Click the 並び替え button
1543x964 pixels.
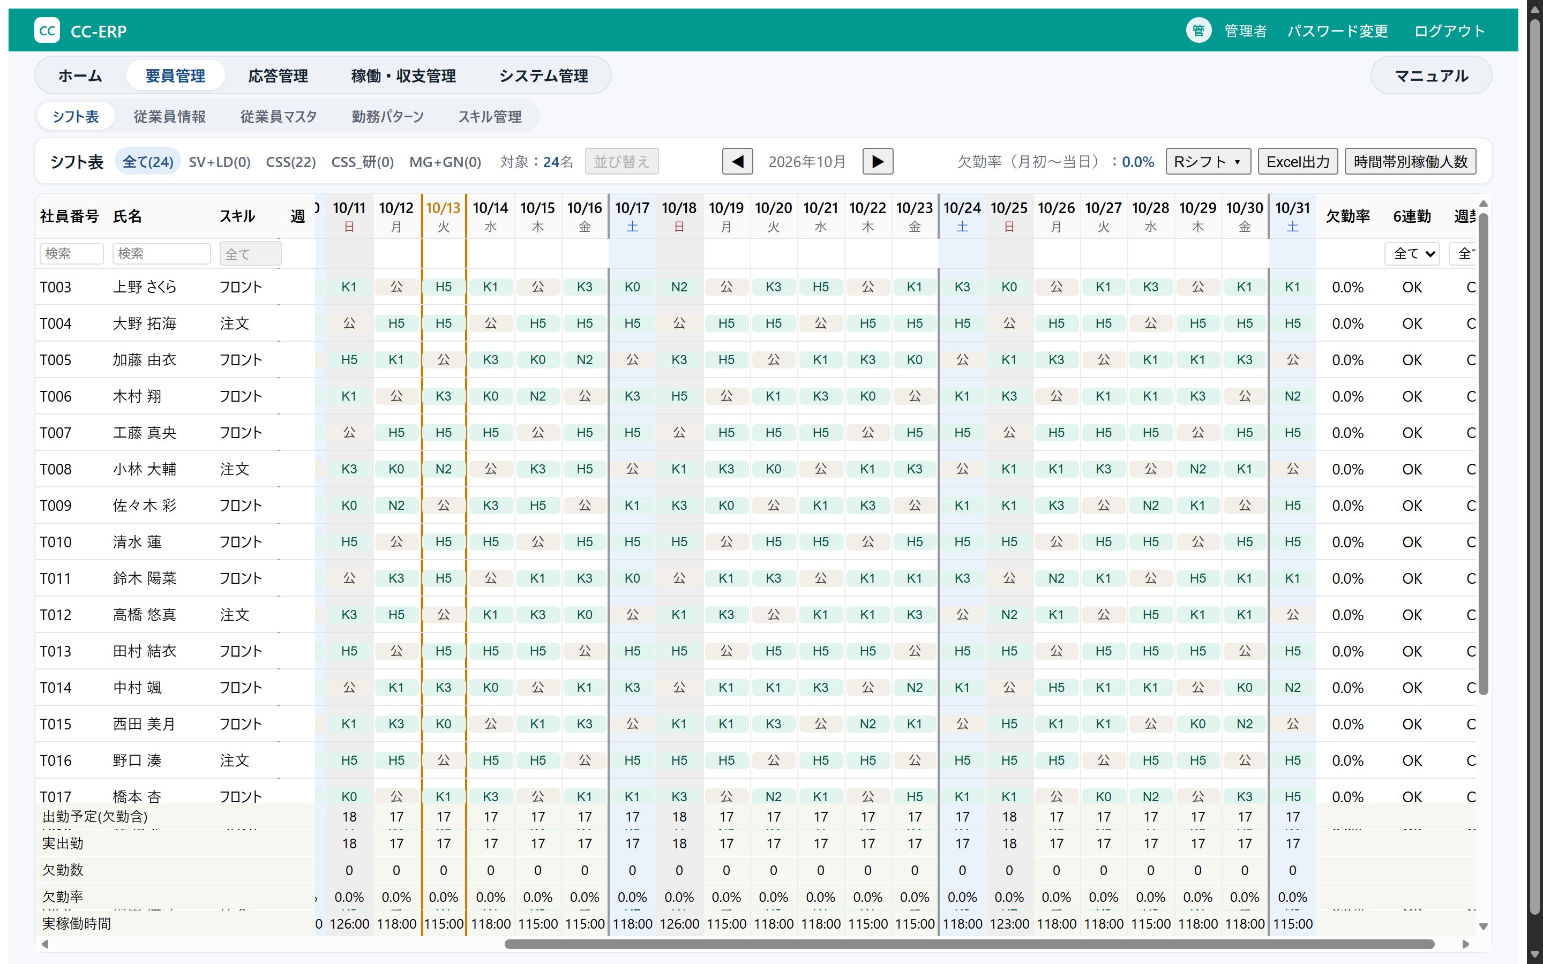click(621, 161)
